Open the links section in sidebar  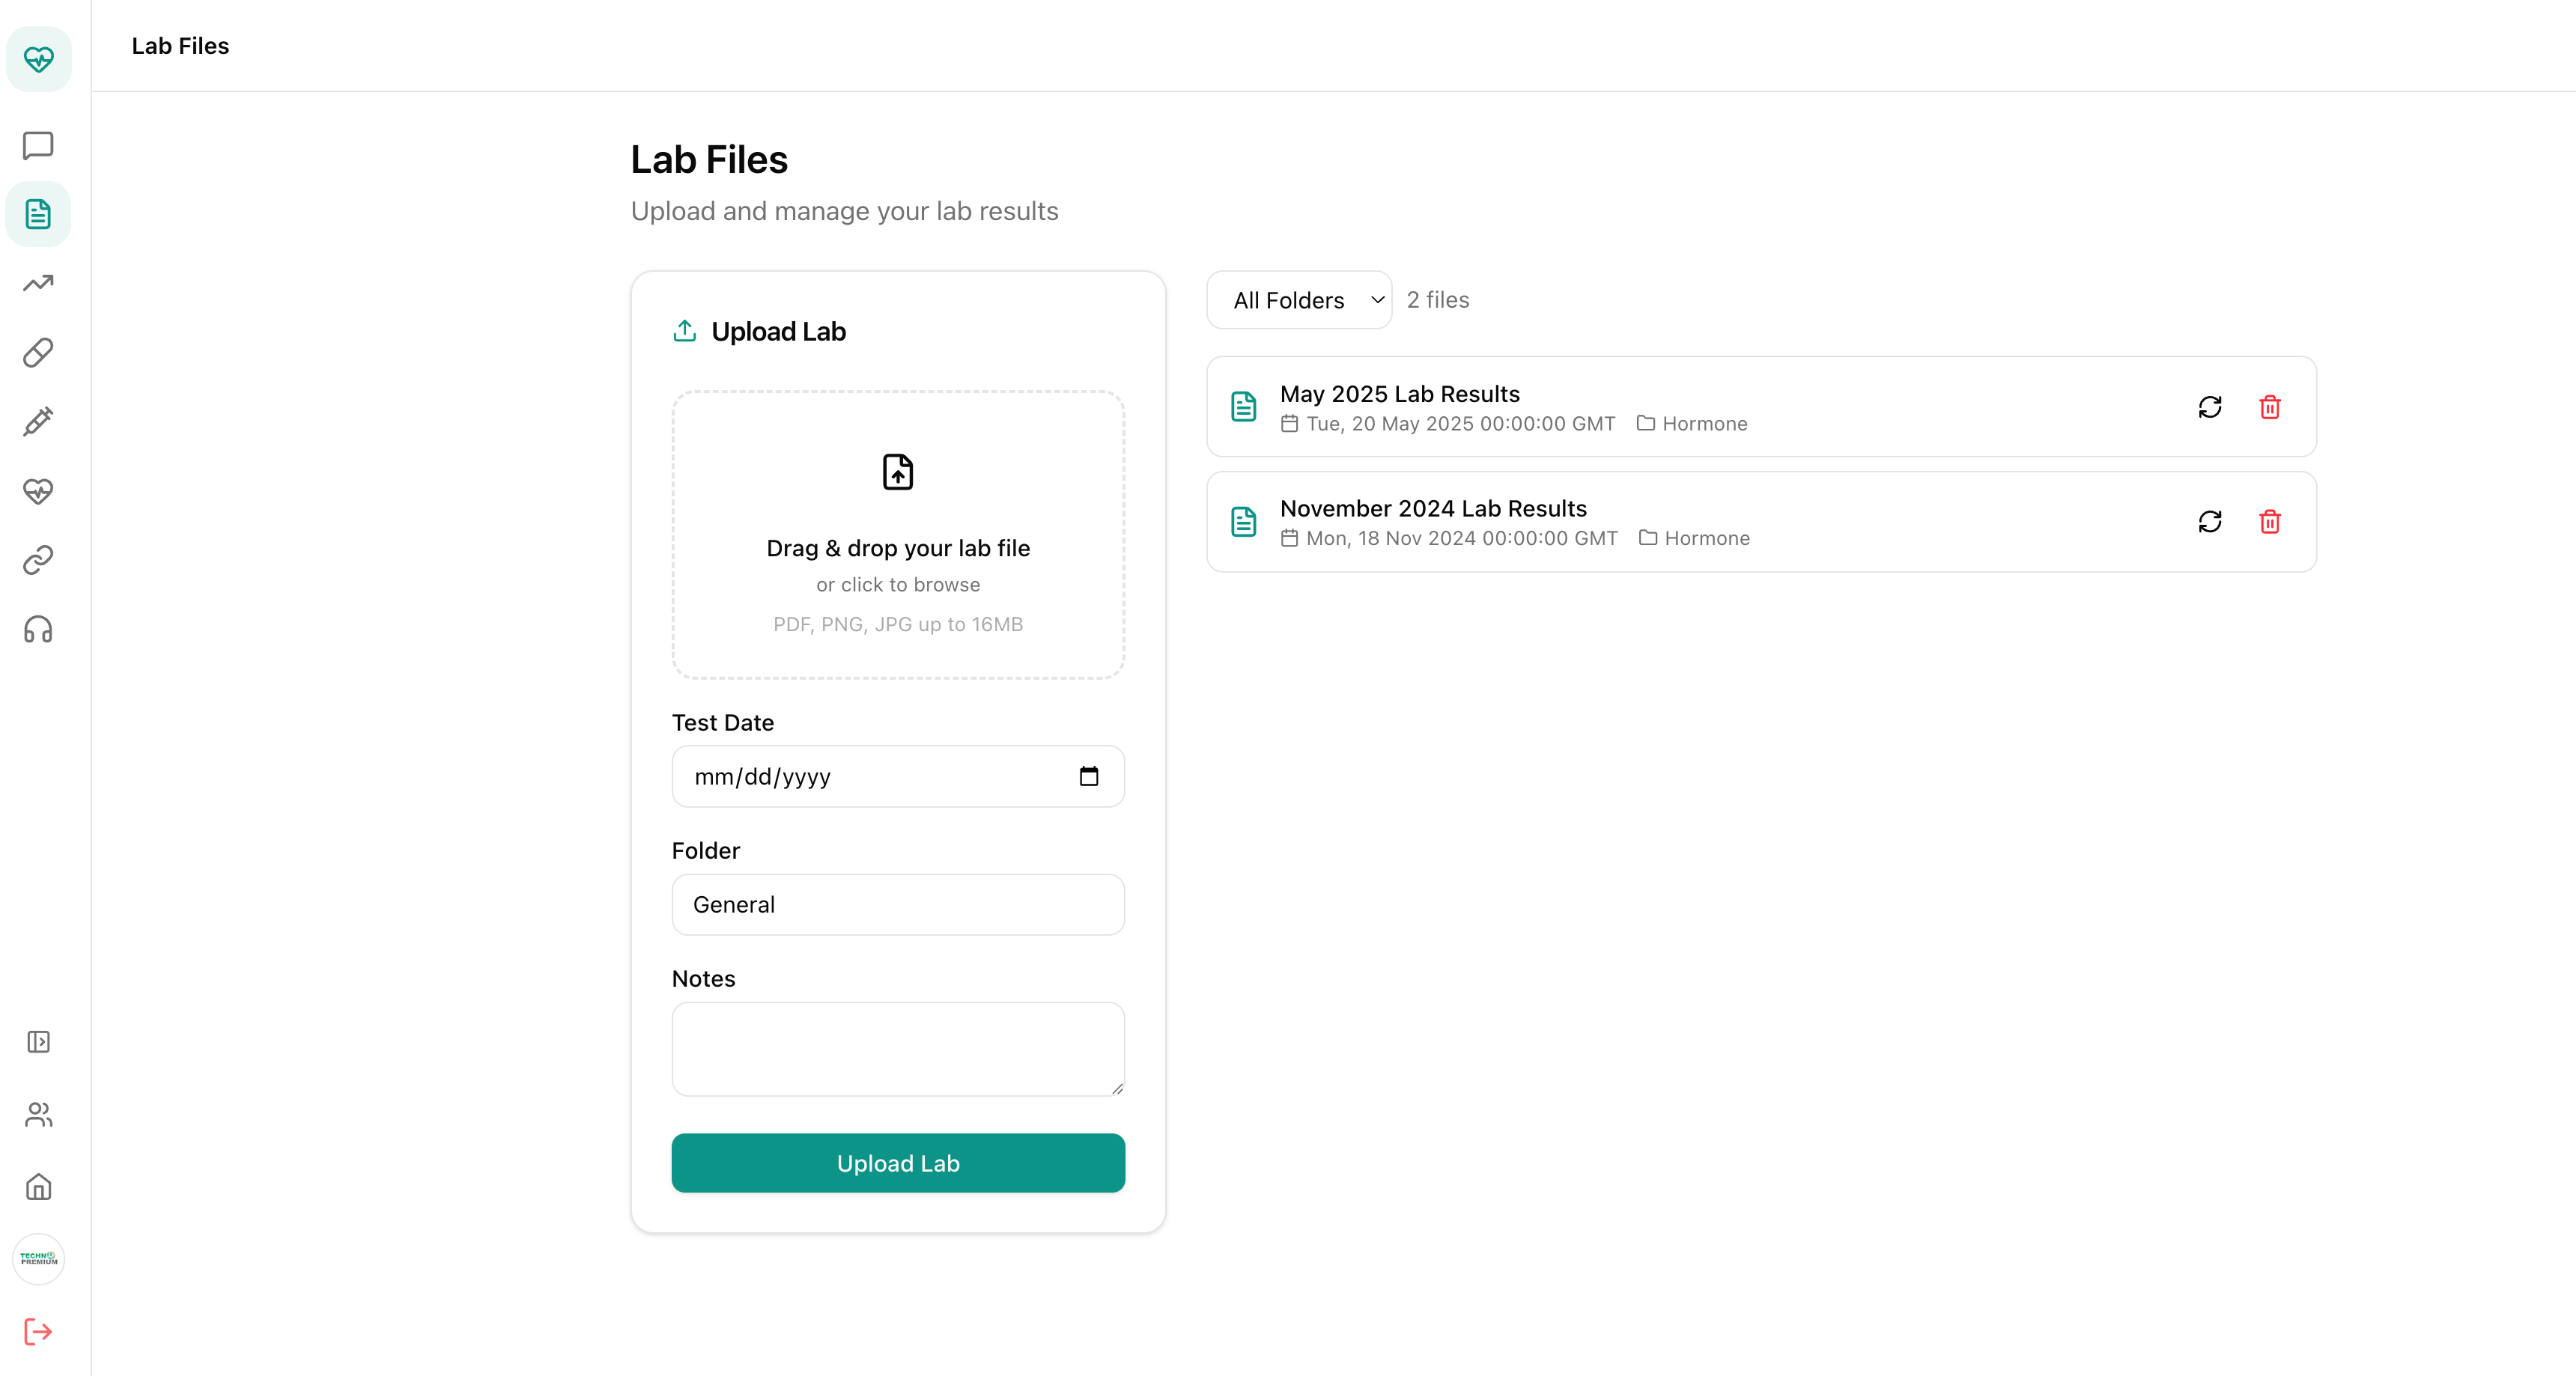click(38, 559)
